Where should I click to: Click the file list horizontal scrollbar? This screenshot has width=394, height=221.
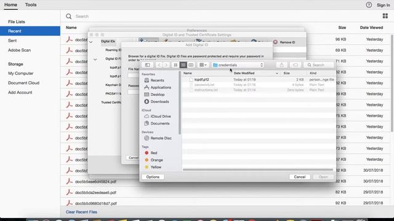(258, 170)
